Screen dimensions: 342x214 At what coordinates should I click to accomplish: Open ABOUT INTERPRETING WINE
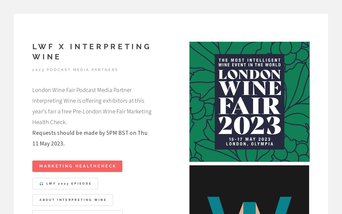click(73, 200)
